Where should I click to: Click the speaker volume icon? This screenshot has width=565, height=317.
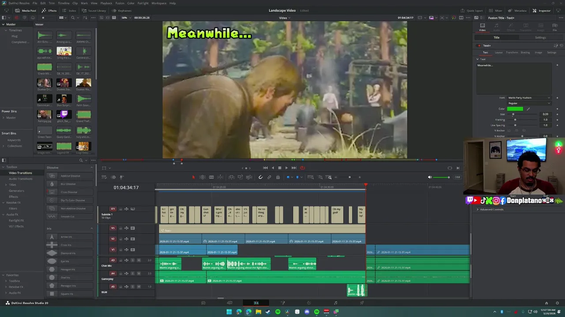[430, 177]
